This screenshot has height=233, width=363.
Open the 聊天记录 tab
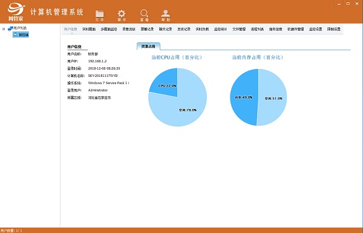click(x=166, y=29)
